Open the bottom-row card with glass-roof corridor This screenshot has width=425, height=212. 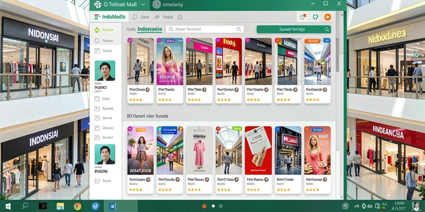[229, 160]
